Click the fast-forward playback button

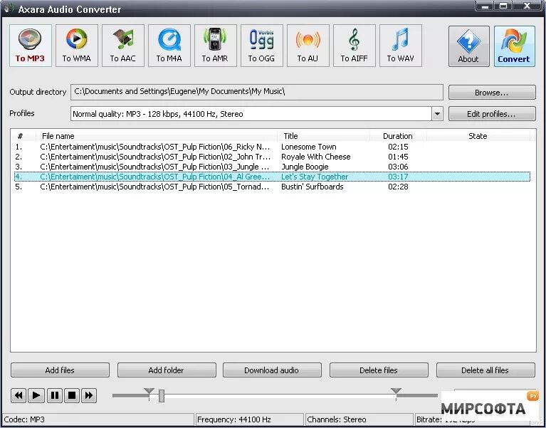[x=89, y=395]
